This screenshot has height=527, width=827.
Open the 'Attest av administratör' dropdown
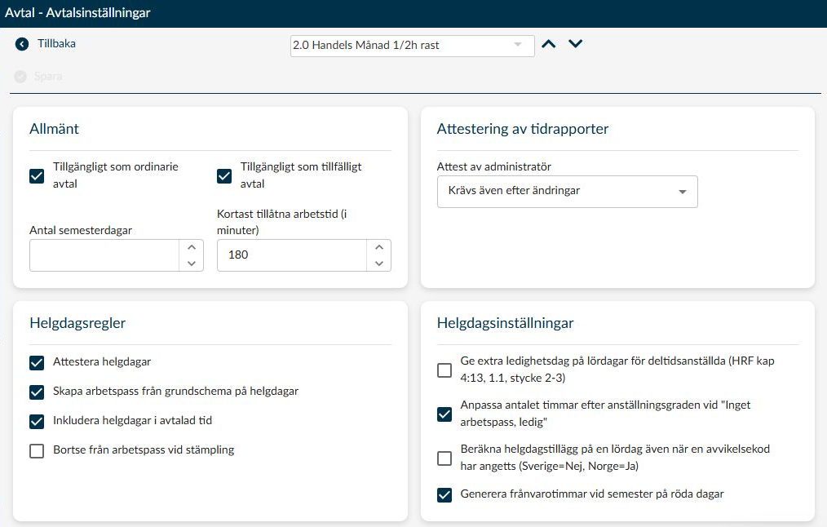568,192
